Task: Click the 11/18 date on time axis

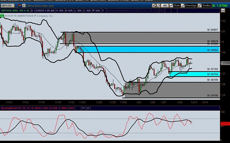Action: tap(58, 102)
